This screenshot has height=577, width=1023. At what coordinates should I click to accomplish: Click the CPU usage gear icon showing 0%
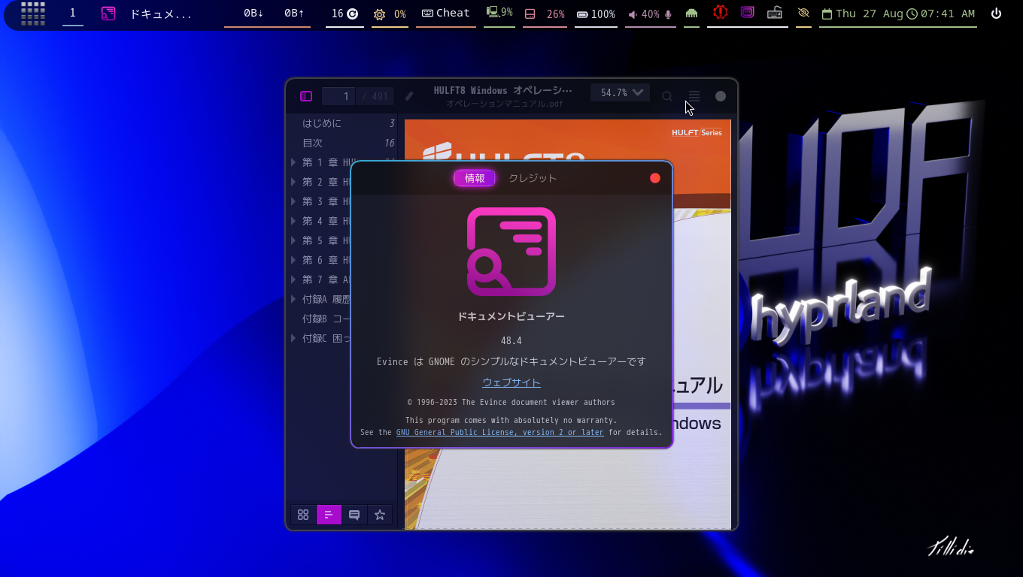(390, 14)
